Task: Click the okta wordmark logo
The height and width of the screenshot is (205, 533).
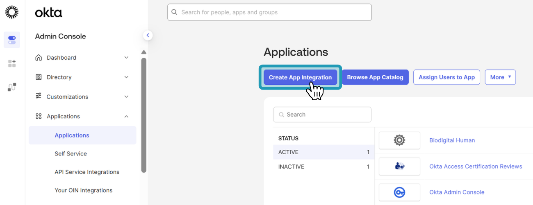Action: coord(48,13)
